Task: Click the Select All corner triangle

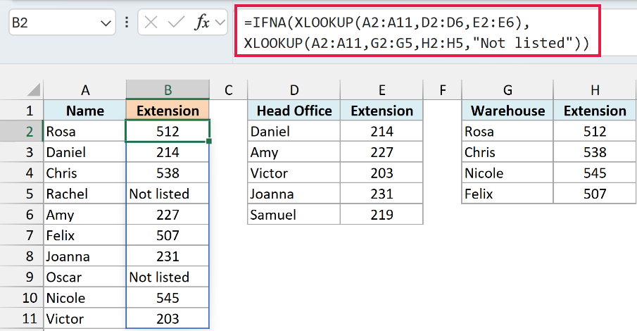Action: (x=33, y=89)
